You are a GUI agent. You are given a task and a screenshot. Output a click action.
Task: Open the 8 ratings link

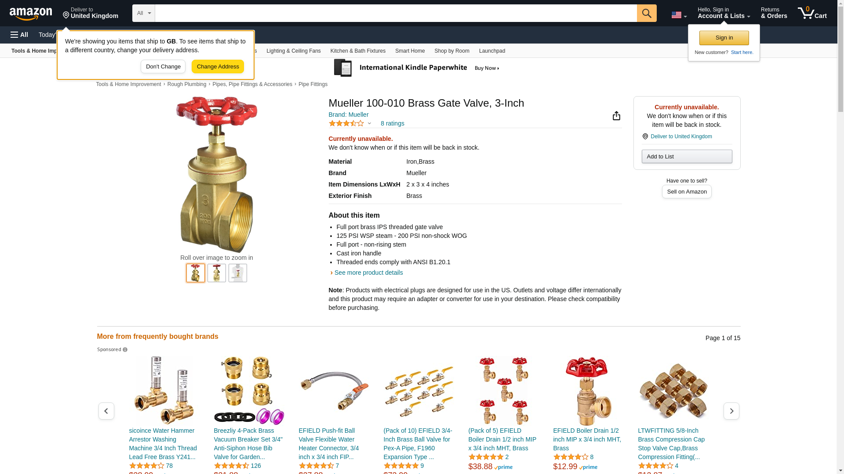tap(392, 123)
